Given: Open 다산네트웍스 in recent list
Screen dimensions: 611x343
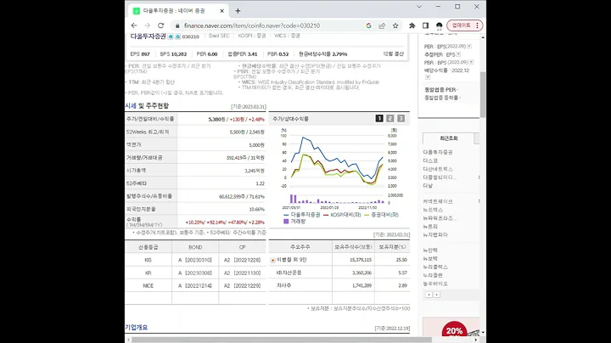Looking at the screenshot, I should tap(438, 169).
